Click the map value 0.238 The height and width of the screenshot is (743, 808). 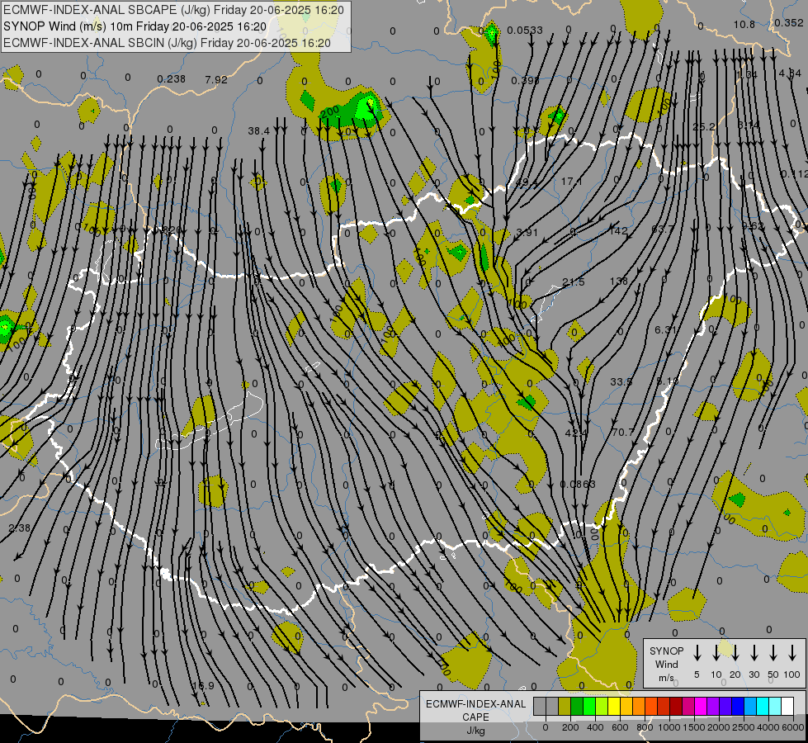pos(171,79)
